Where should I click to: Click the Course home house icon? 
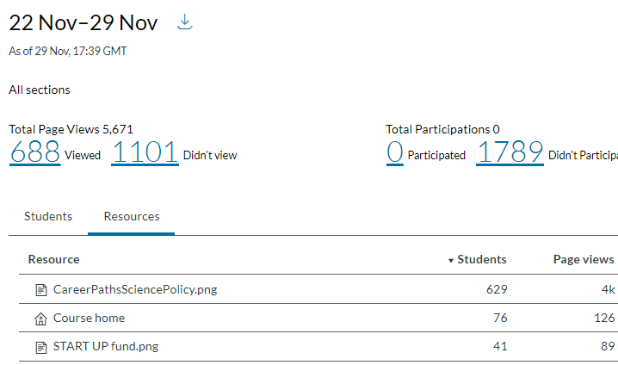pyautogui.click(x=40, y=318)
